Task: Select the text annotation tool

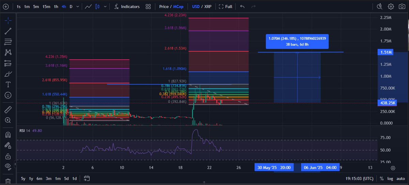Action: [x=9, y=84]
